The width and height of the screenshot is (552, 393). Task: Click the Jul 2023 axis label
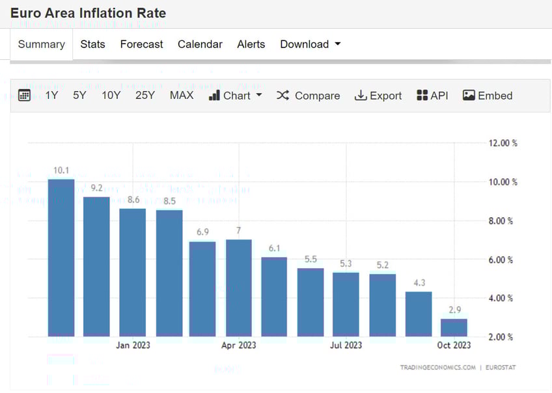point(346,345)
